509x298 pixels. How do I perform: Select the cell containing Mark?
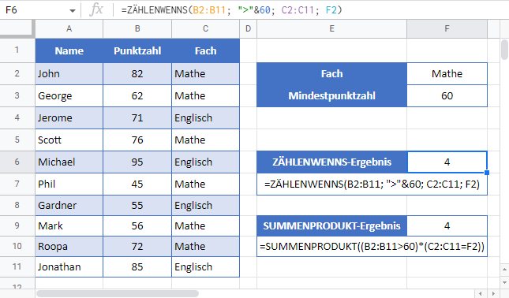(69, 225)
